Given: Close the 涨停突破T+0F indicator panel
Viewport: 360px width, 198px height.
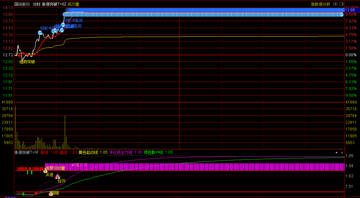Looking at the screenshot, I should pyautogui.click(x=342, y=153).
